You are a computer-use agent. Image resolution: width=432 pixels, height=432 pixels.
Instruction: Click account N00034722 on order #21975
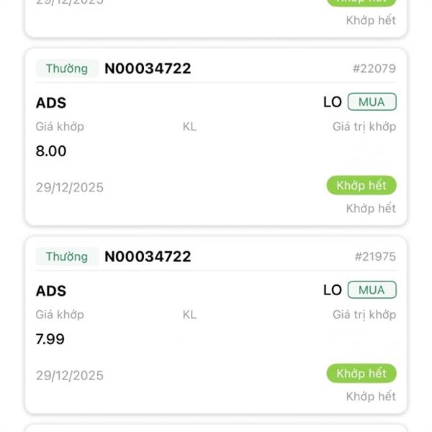pos(148,257)
